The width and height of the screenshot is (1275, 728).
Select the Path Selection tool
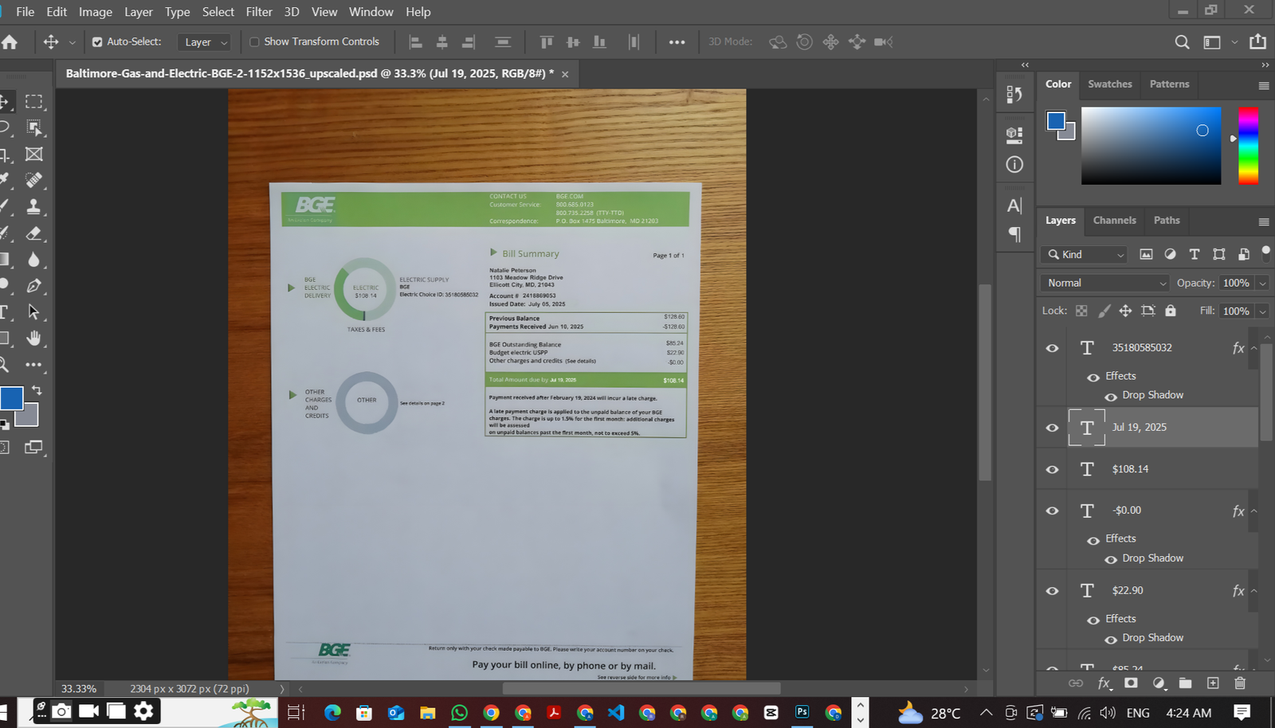[x=33, y=311]
